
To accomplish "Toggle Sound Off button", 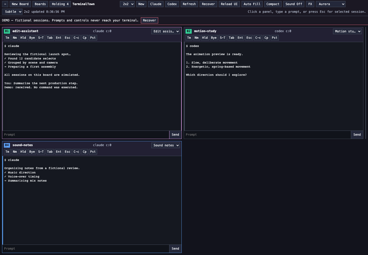I will point(294,4).
